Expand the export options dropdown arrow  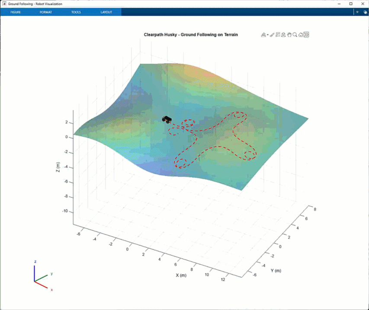(x=268, y=35)
